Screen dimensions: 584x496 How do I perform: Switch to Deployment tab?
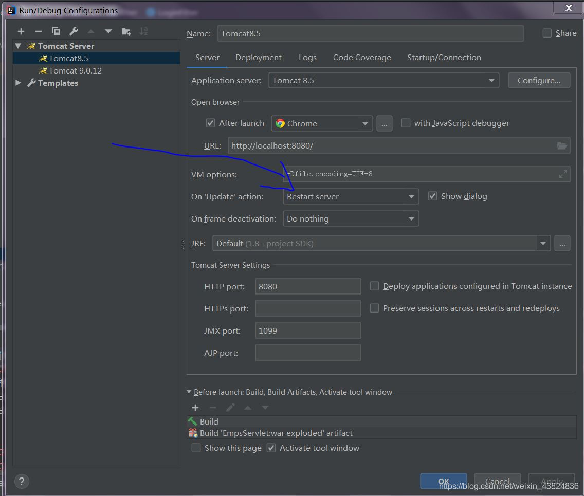click(259, 58)
